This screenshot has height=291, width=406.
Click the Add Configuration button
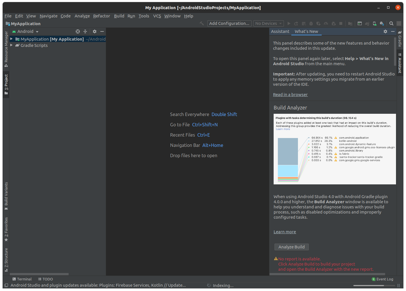point(229,23)
